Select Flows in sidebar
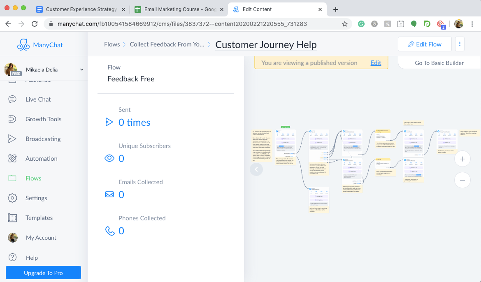Viewport: 481px width, 282px height. pos(33,178)
